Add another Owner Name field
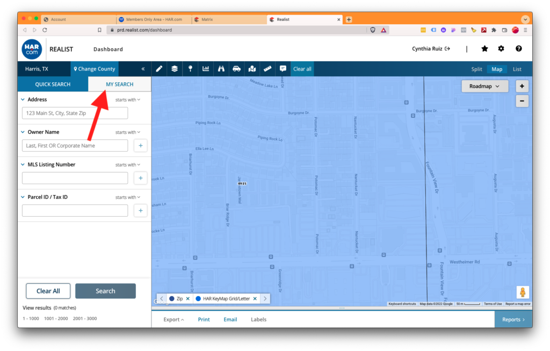The image size is (550, 351). (141, 146)
